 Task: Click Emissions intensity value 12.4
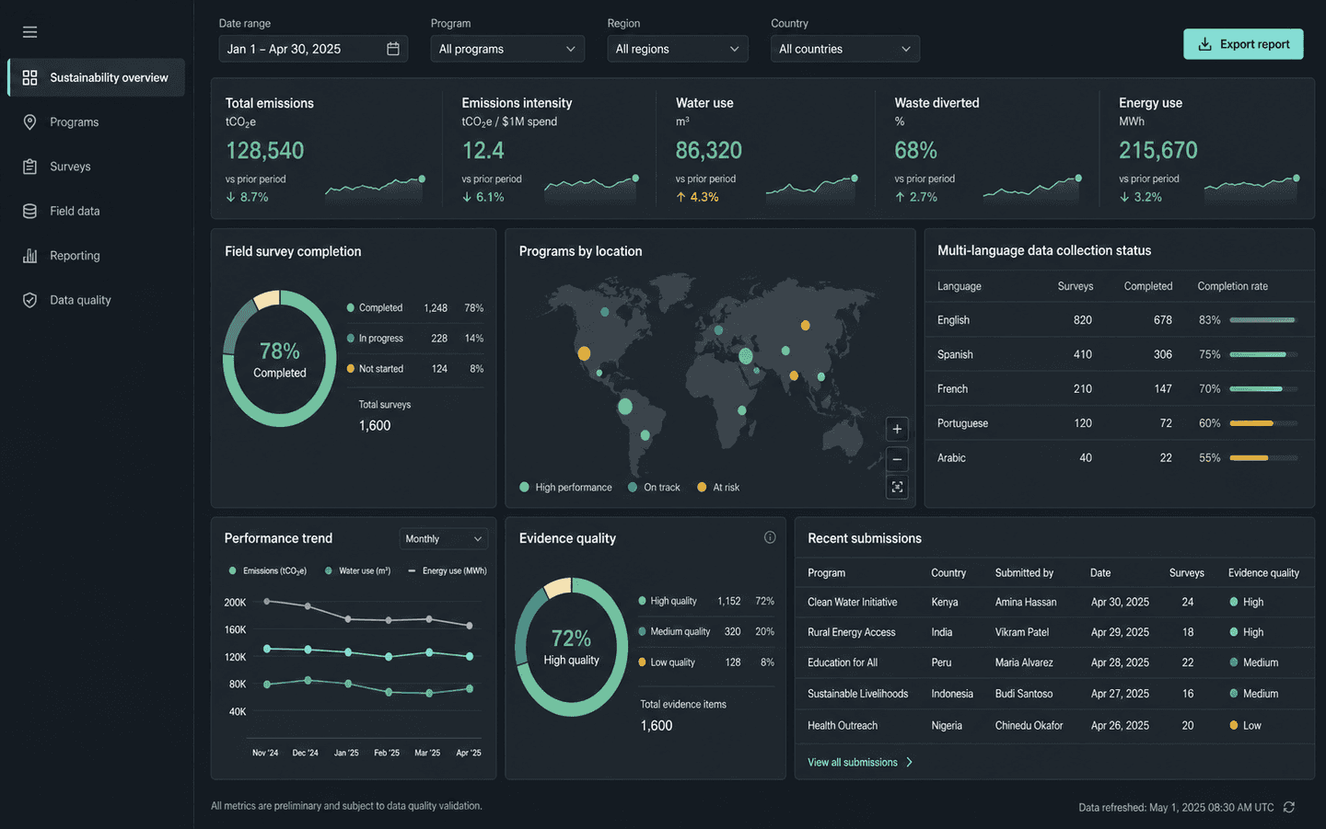pos(483,150)
